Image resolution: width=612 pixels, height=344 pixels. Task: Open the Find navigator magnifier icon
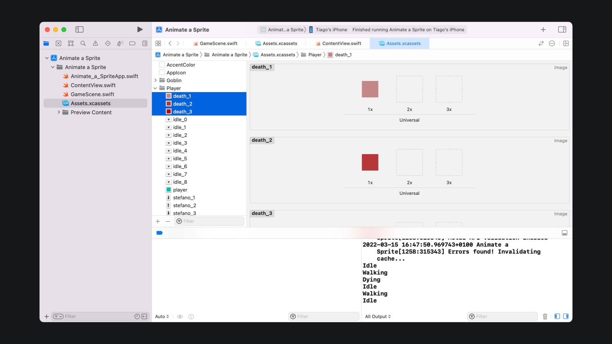[83, 43]
